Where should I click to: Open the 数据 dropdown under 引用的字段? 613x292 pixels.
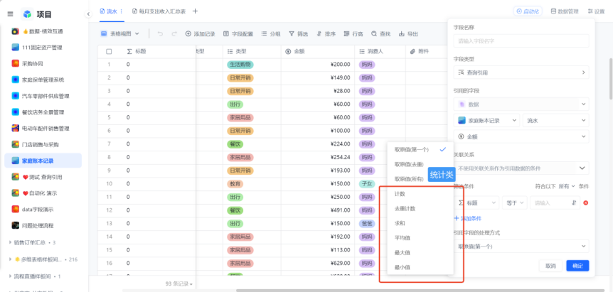pyautogui.click(x=521, y=104)
